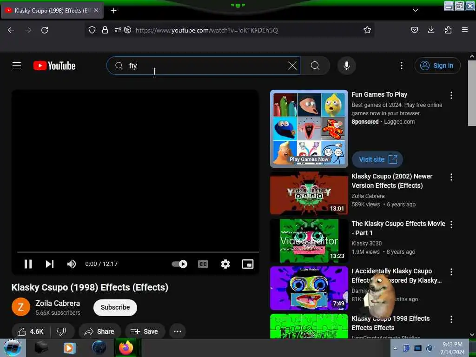Open the Pocket save icon
Viewport: 476px width, 357px height.
[414, 30]
